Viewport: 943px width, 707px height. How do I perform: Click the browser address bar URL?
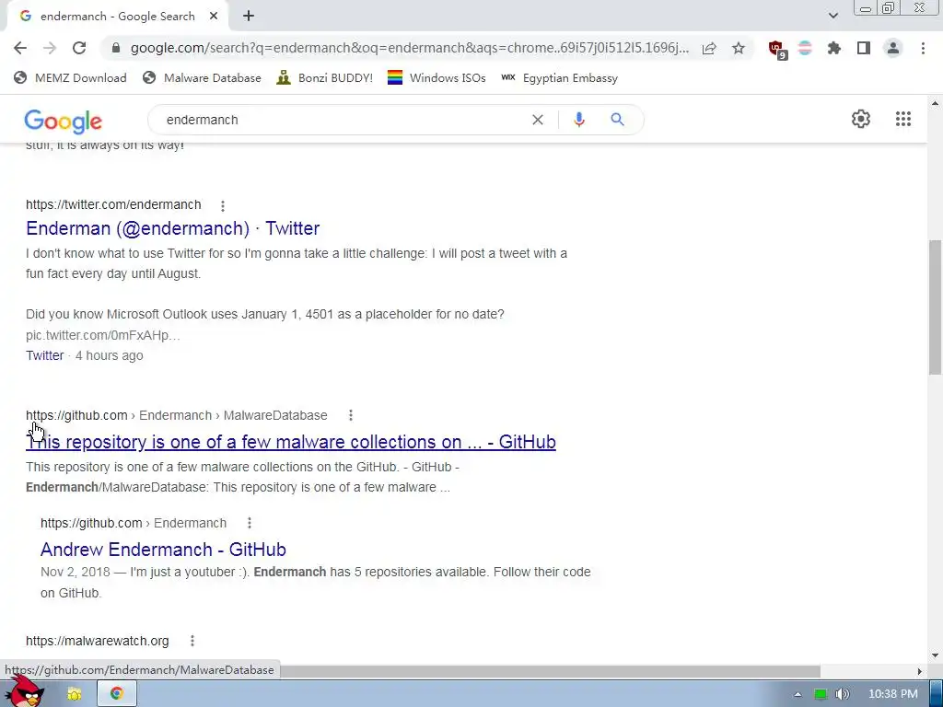click(410, 48)
